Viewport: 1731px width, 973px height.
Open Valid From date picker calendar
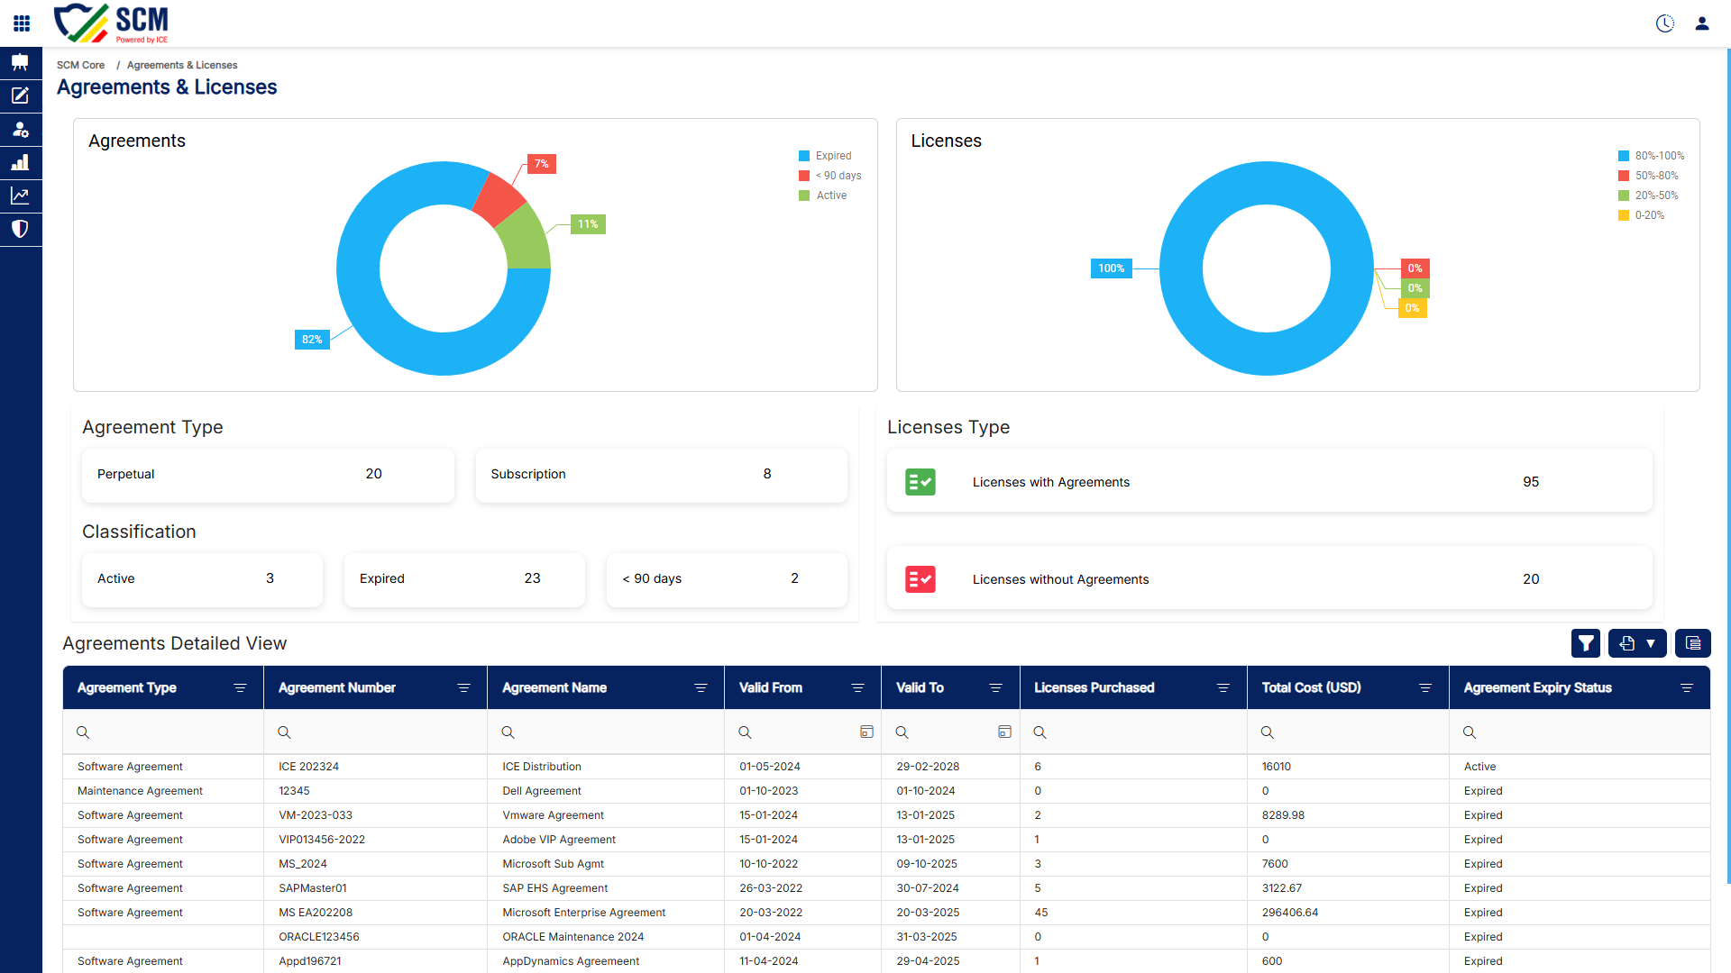click(x=866, y=732)
